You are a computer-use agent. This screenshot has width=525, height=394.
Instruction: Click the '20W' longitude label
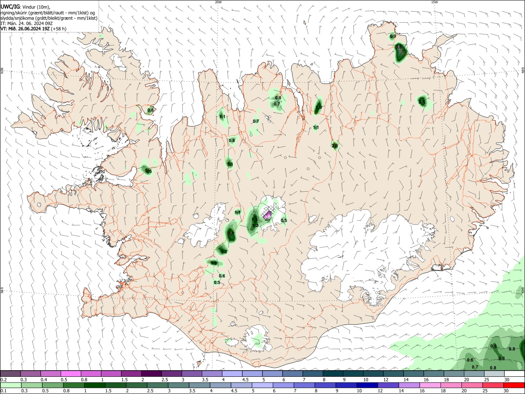tap(218, 2)
